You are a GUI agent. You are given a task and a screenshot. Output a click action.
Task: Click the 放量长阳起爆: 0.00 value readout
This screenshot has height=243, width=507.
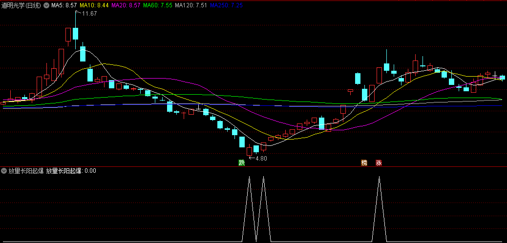point(71,171)
